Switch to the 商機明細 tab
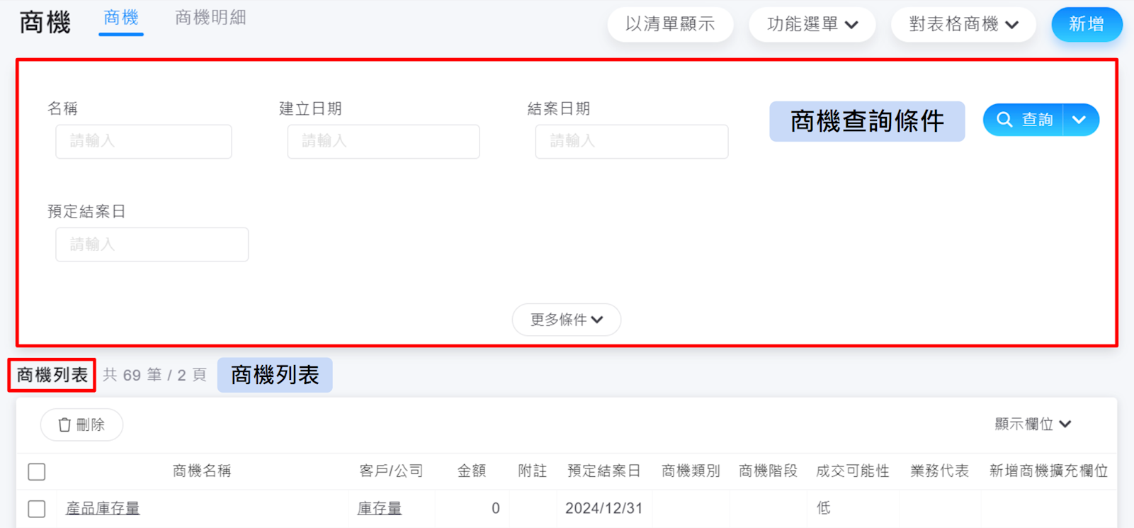The image size is (1134, 528). coord(210,18)
